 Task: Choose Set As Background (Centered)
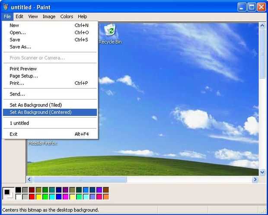(x=50, y=112)
